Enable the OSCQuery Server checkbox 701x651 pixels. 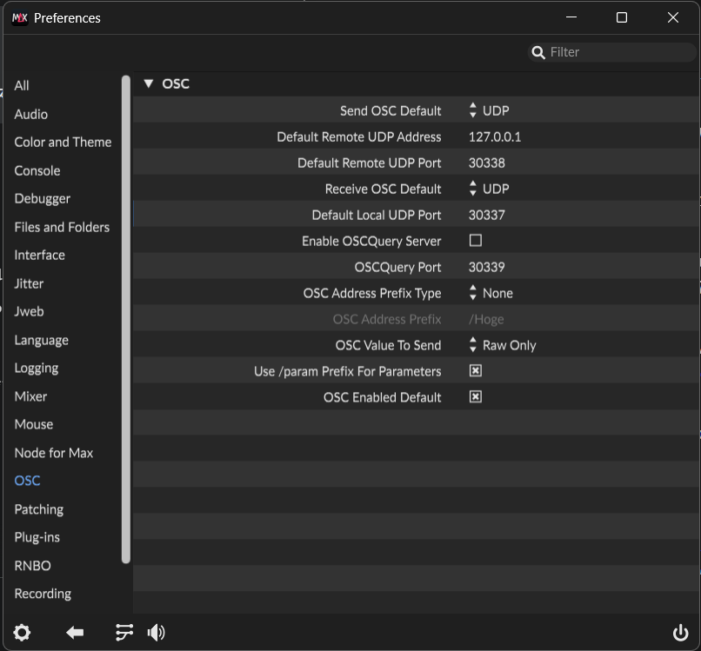[x=475, y=241]
